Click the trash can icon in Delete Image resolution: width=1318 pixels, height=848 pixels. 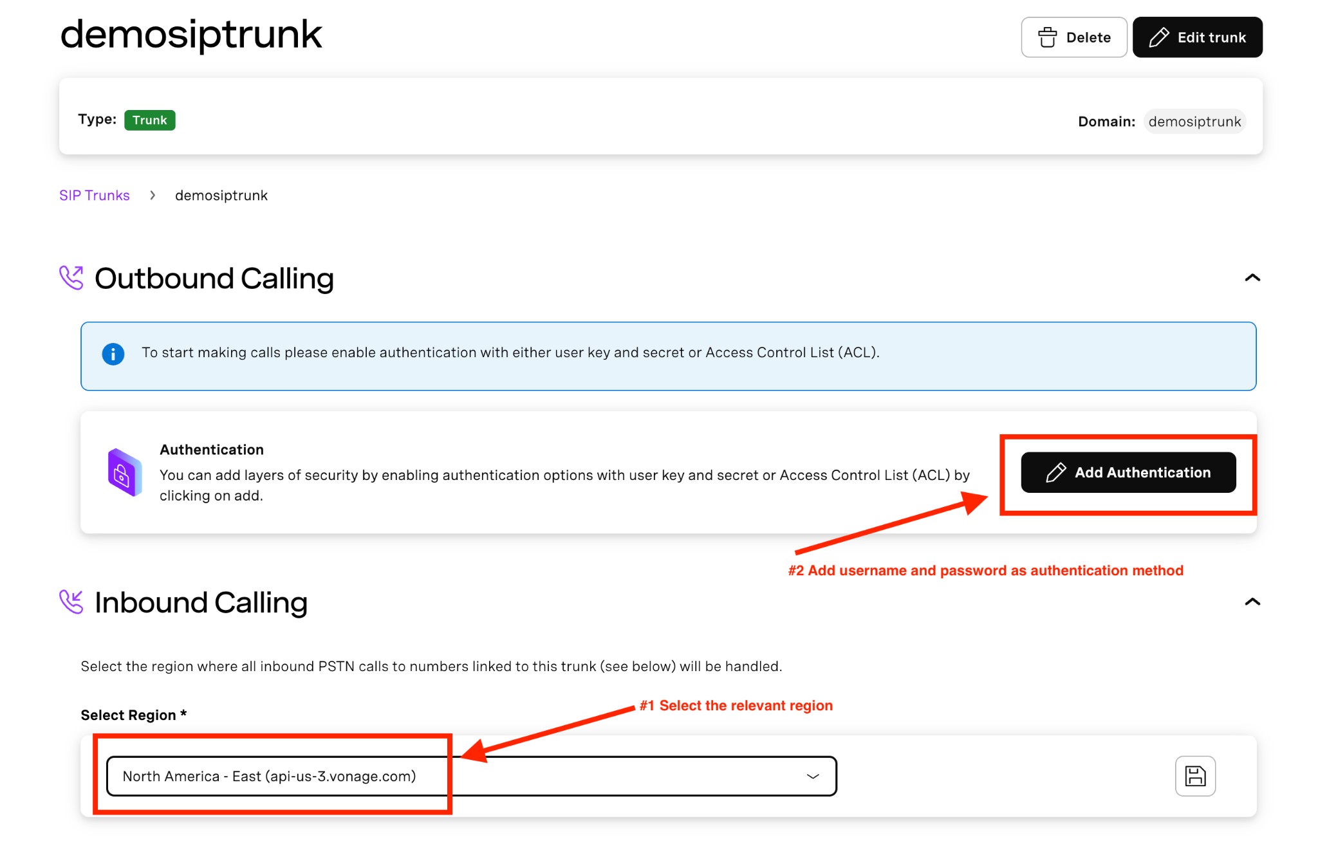click(x=1047, y=37)
